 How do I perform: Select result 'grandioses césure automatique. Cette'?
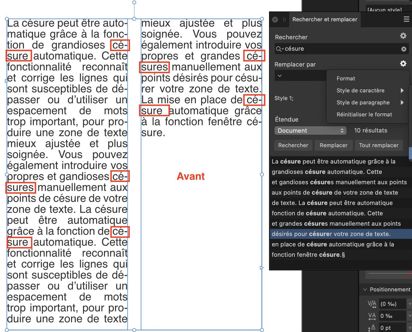(x=341, y=172)
